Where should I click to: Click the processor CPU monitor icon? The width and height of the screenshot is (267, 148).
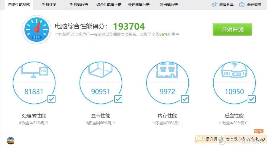pyautogui.click(x=35, y=72)
